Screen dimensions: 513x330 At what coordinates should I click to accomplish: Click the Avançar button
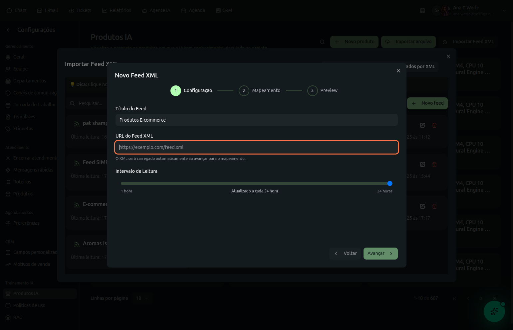380,254
